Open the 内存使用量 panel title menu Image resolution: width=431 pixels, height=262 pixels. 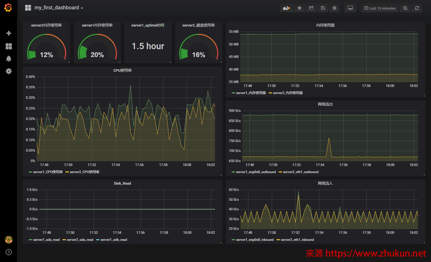[x=325, y=25]
